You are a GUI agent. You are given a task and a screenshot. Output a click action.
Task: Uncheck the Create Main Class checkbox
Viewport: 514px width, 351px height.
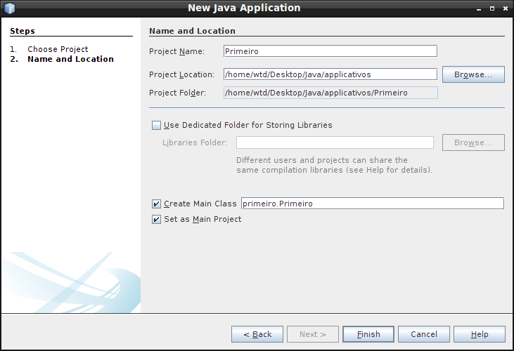156,204
